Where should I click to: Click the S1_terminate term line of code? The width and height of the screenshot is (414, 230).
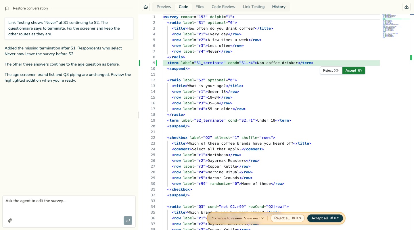tap(240, 63)
